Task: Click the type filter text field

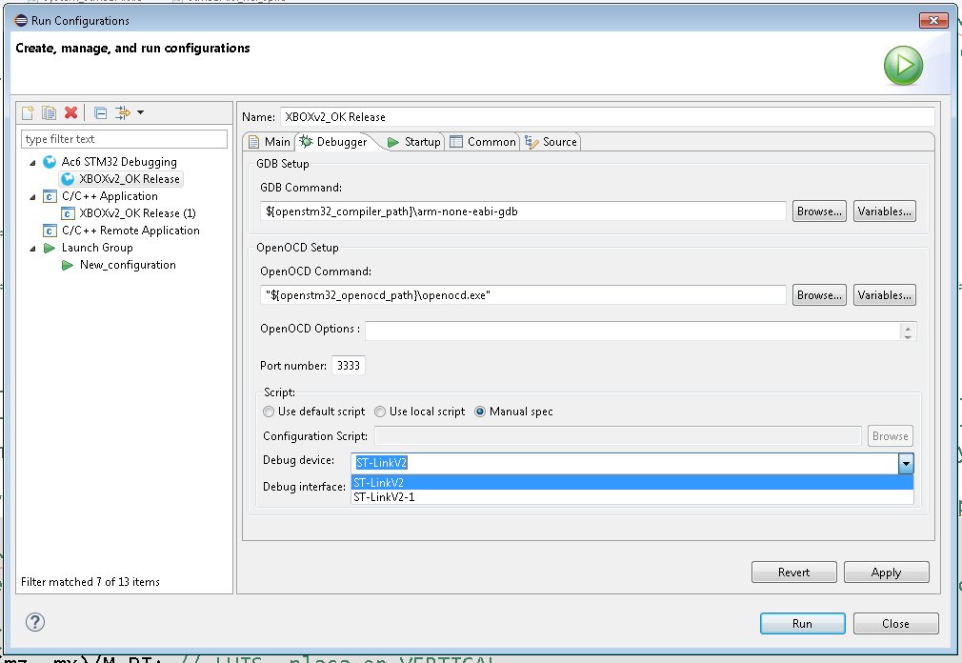Action: [124, 139]
